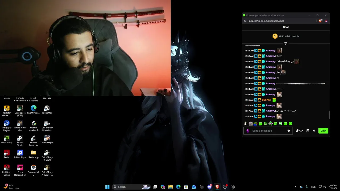This screenshot has height=191, width=340.
Task: Open BakkesMod desktop shortcut
Action: tap(47, 110)
